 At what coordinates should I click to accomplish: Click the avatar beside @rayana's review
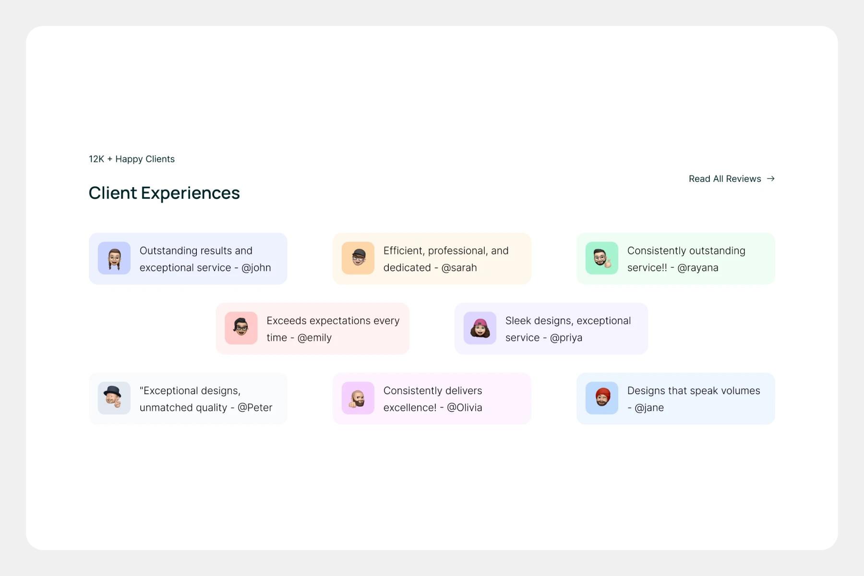(602, 258)
